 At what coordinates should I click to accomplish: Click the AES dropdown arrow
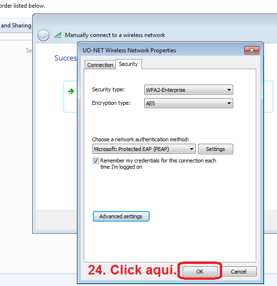(229, 103)
